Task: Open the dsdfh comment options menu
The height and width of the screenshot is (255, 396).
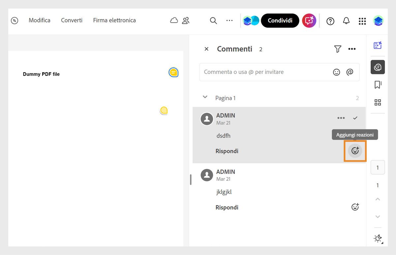Action: coord(341,118)
